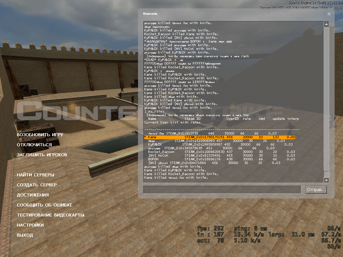
Task: Click the Консоль window title
Action: click(150, 13)
